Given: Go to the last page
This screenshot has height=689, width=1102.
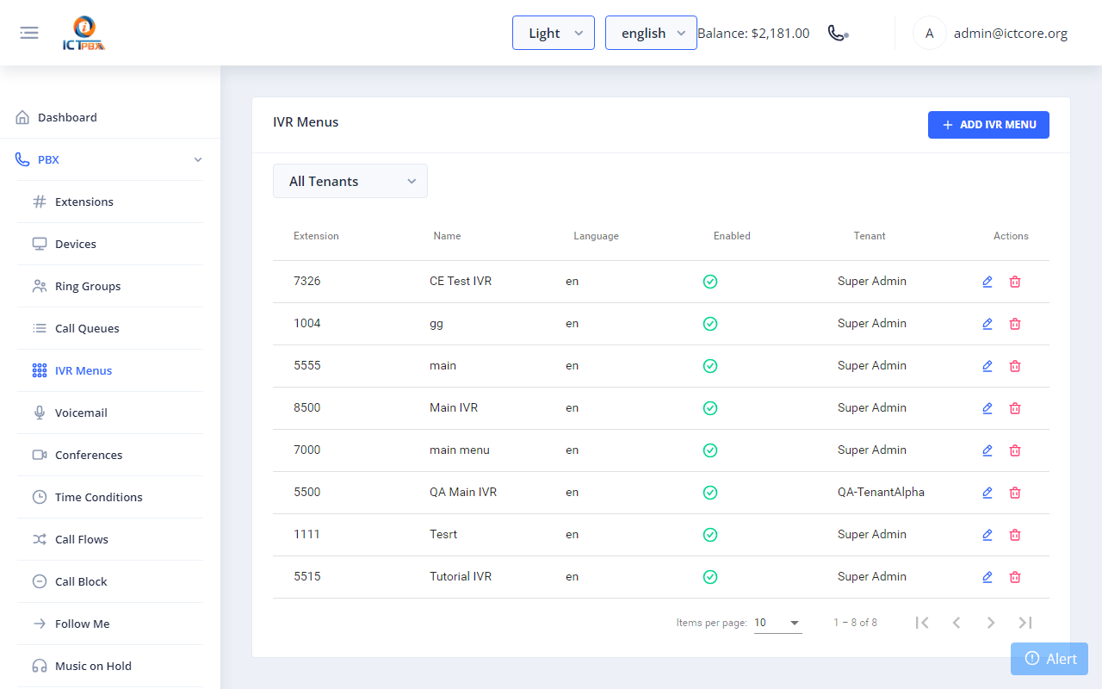Looking at the screenshot, I should coord(1025,623).
